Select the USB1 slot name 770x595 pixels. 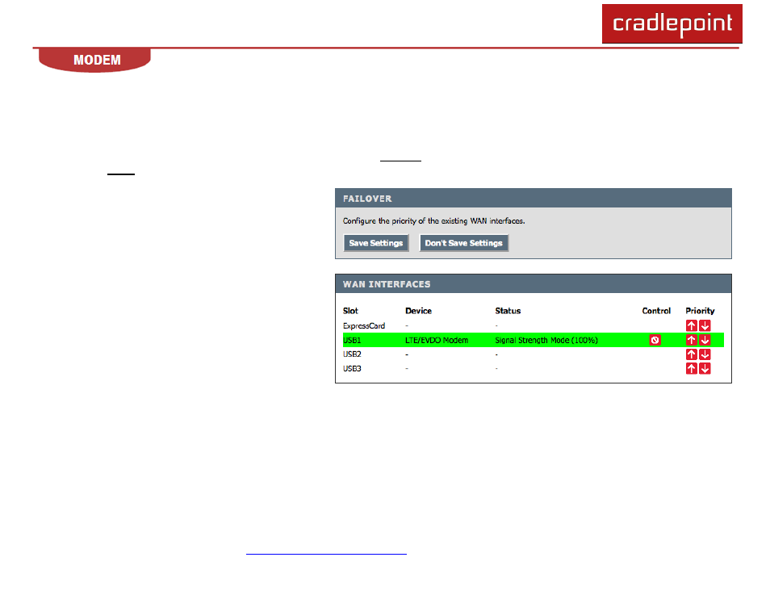[352, 340]
